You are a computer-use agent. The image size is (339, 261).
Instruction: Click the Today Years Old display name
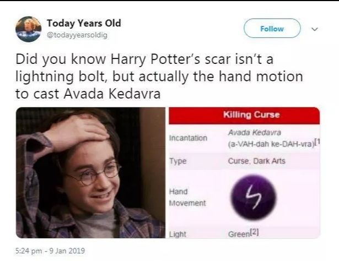click(x=84, y=23)
